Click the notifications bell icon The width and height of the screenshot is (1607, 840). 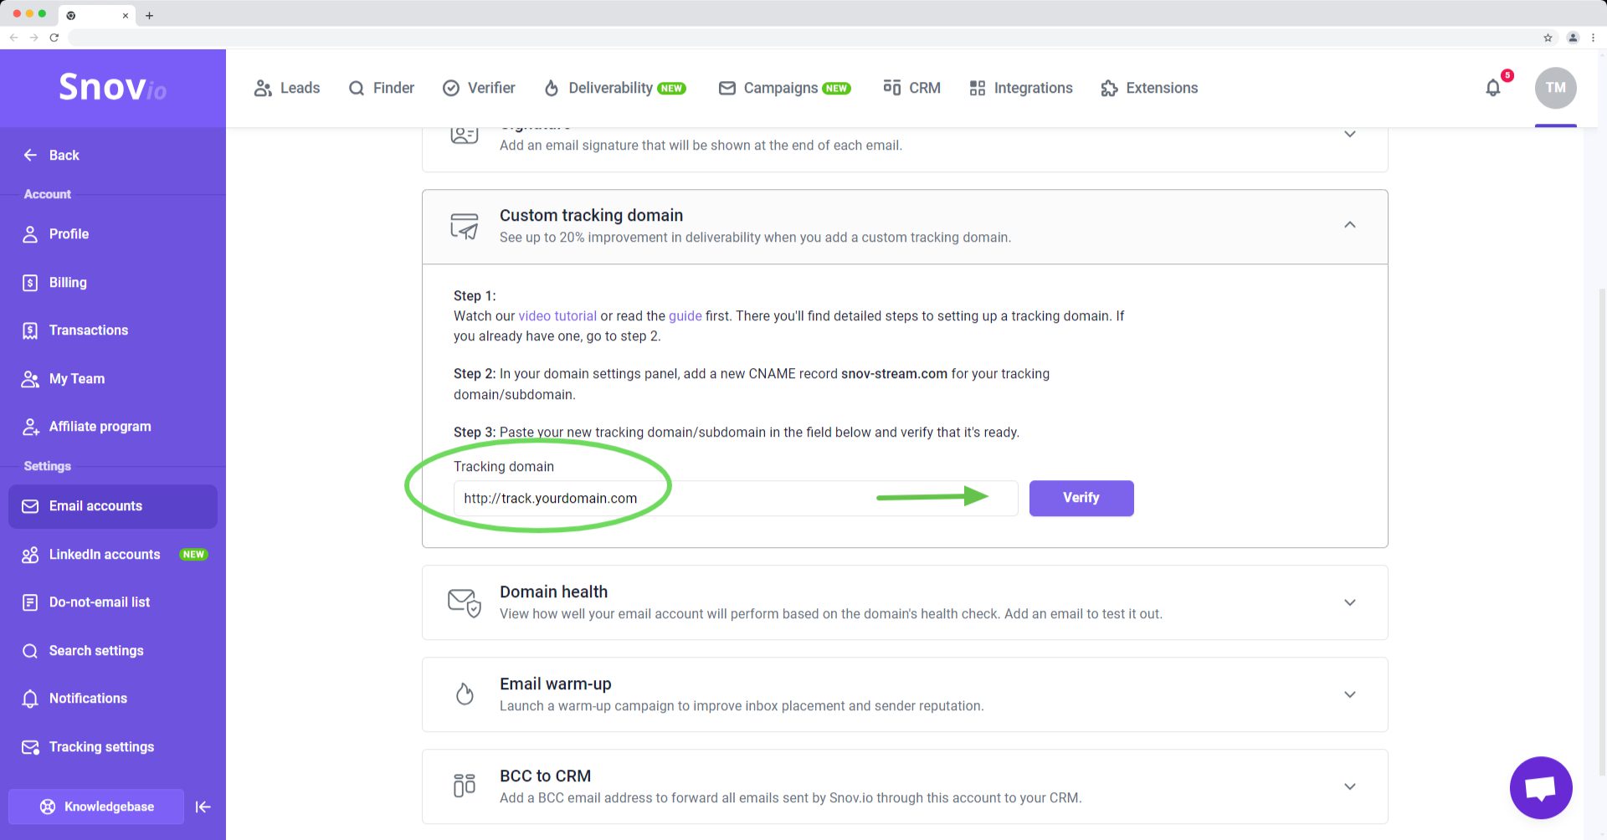[1493, 88]
